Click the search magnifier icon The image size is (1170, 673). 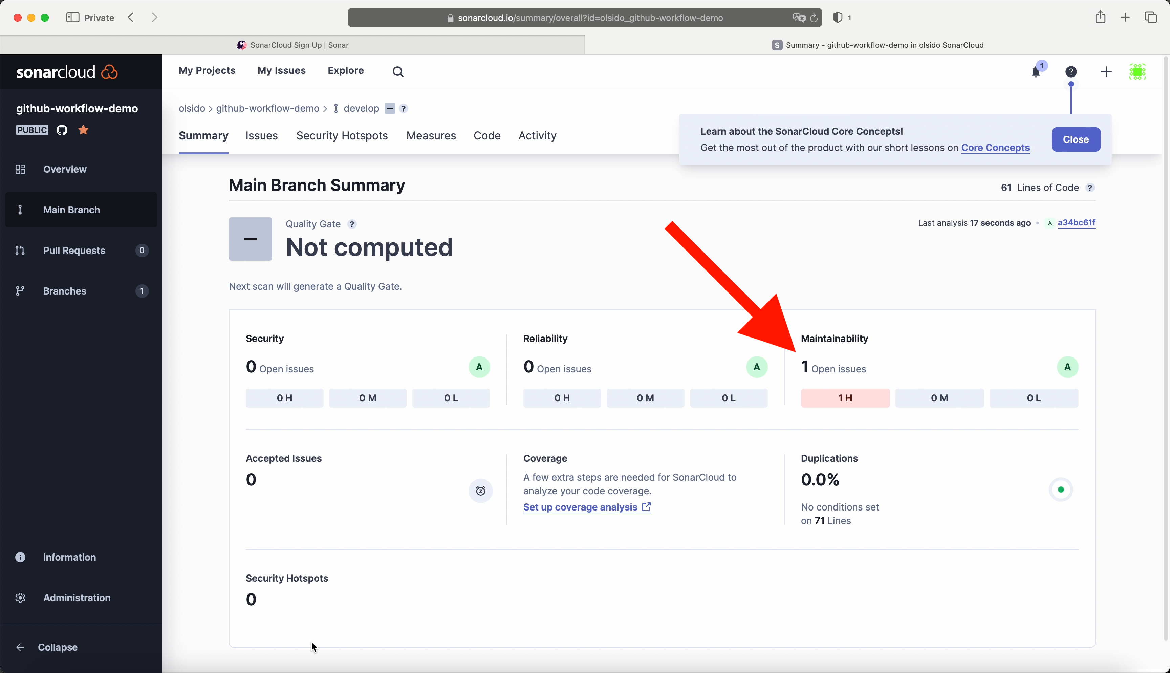pyautogui.click(x=398, y=72)
